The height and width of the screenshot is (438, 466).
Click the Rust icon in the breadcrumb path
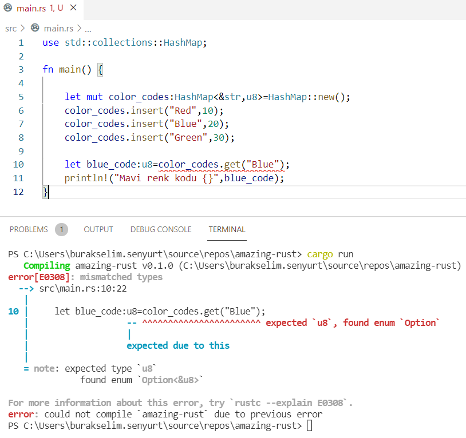click(35, 28)
